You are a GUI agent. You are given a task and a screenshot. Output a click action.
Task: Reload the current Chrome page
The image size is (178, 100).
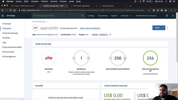11,10
